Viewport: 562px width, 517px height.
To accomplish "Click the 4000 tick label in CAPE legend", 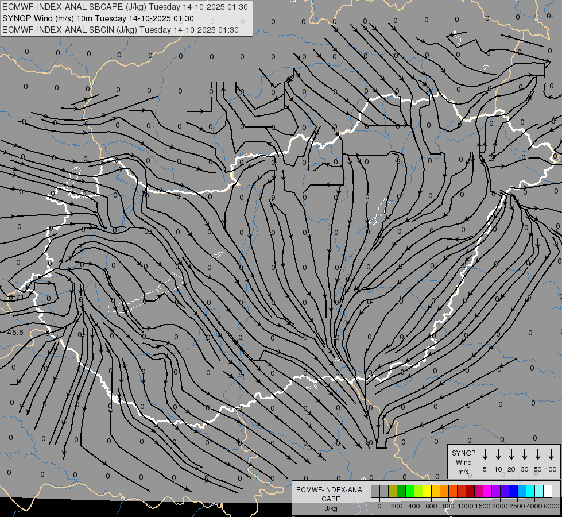I will (x=534, y=506).
